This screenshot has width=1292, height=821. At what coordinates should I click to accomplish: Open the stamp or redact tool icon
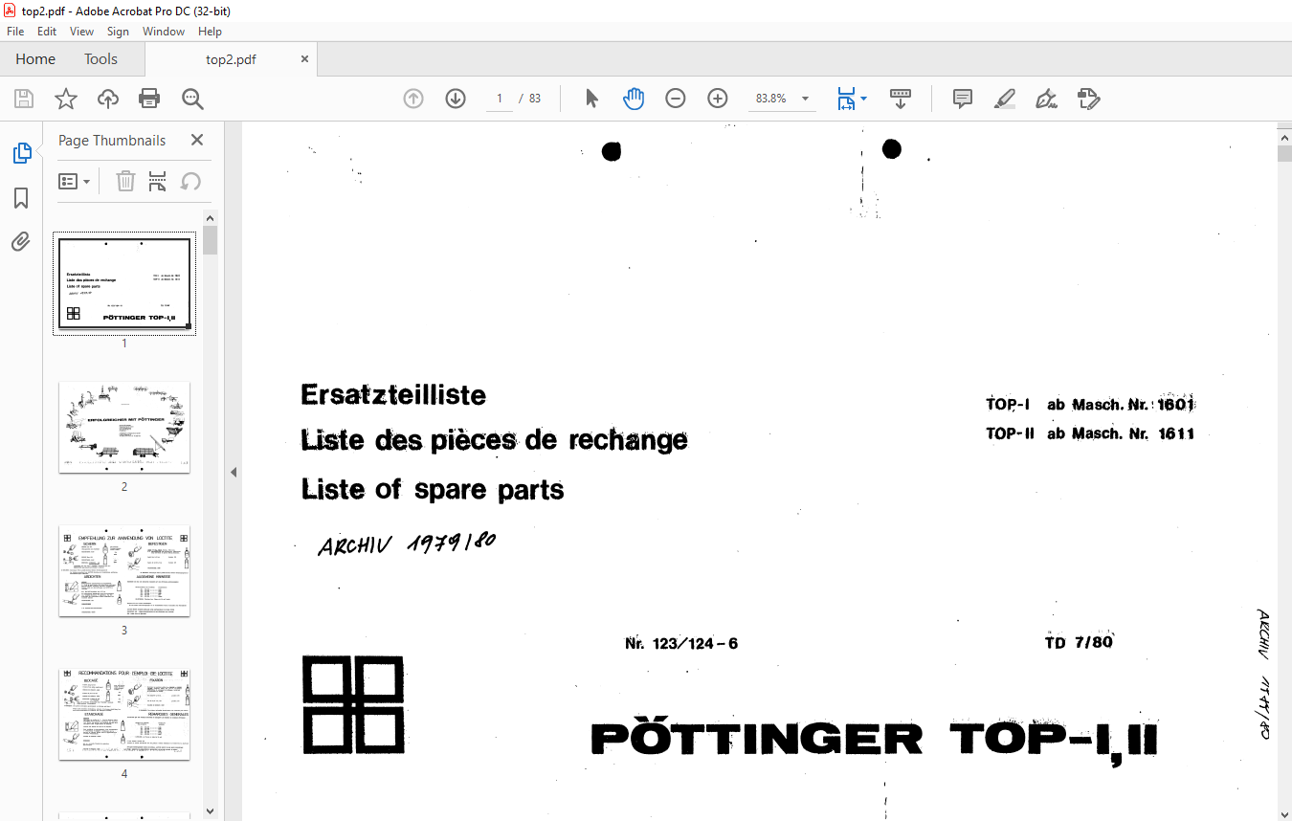click(x=1089, y=99)
